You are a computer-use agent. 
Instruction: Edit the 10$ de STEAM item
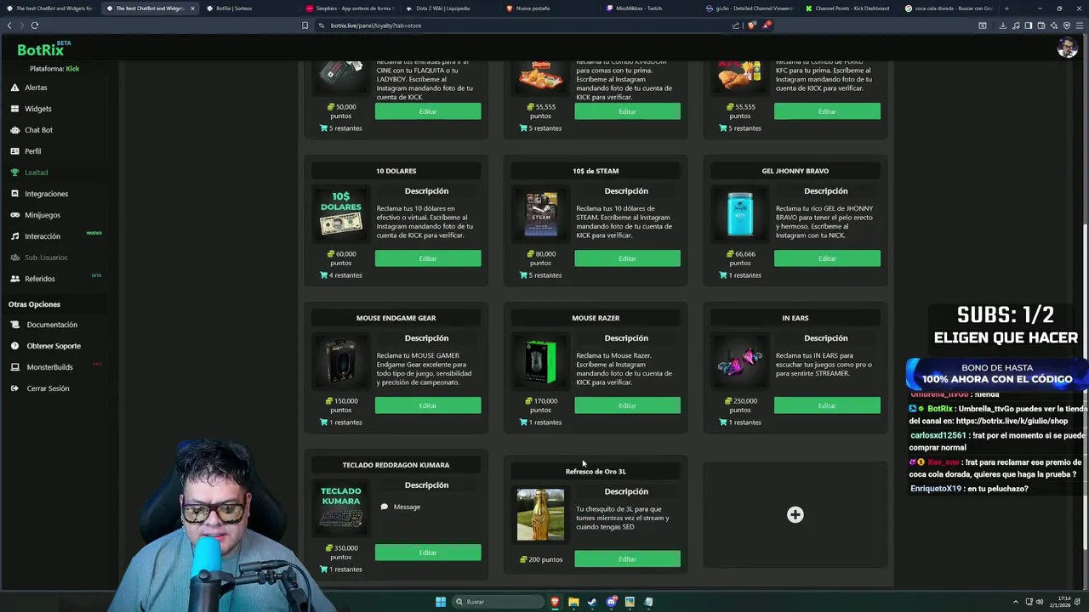click(627, 258)
